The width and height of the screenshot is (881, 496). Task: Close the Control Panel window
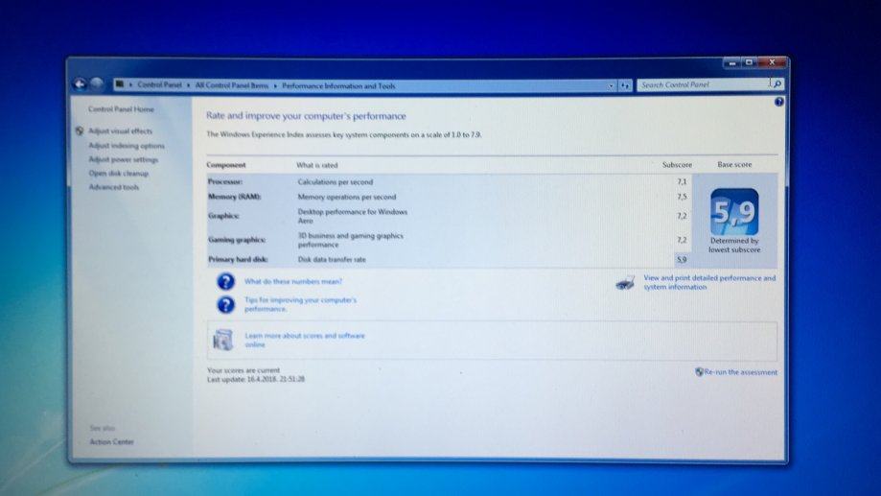[x=772, y=62]
